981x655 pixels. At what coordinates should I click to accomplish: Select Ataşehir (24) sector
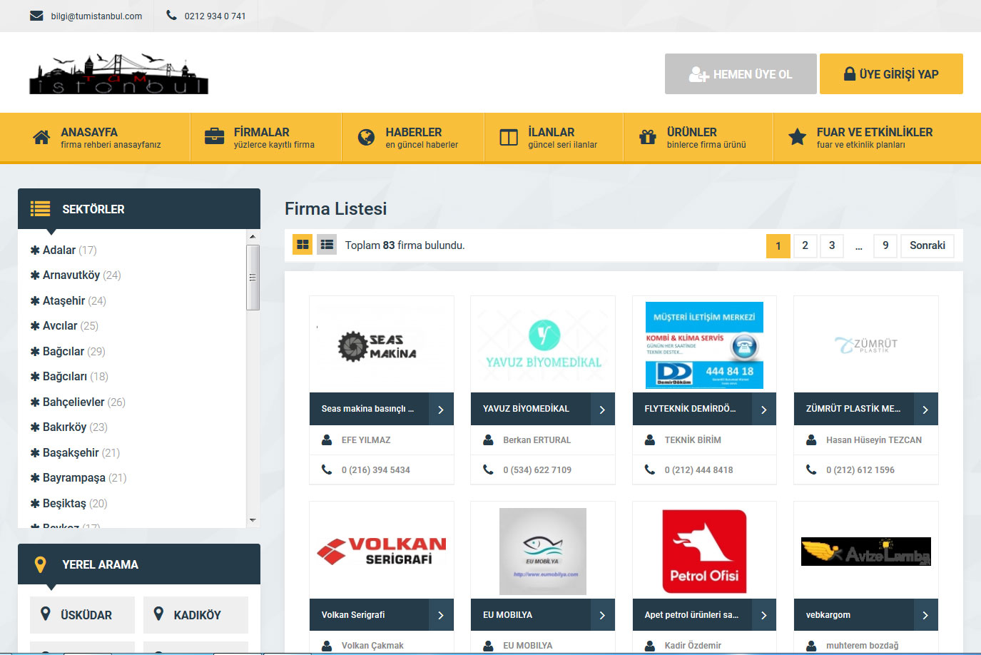(68, 301)
